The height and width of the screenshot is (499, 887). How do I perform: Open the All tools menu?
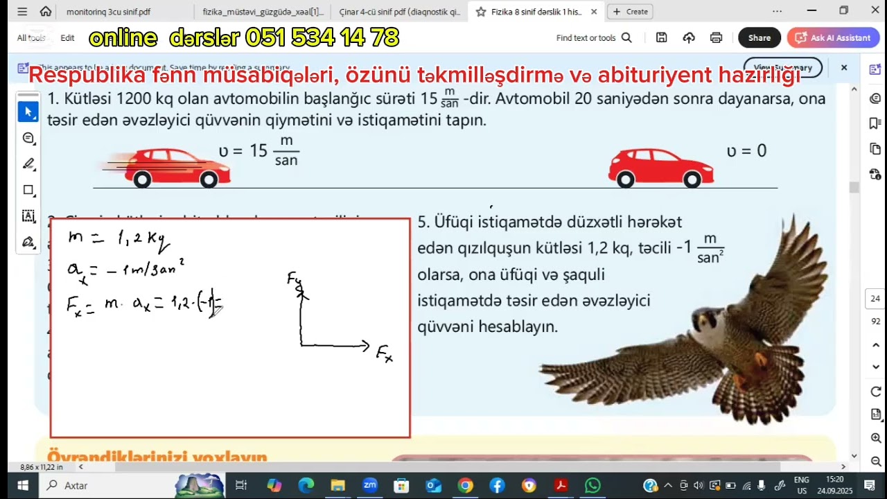point(31,38)
